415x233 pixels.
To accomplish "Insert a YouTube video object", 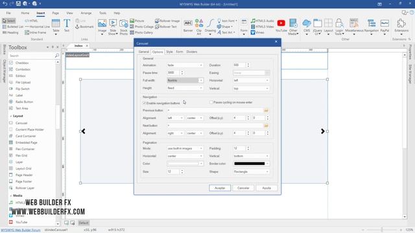I will tap(281, 26).
